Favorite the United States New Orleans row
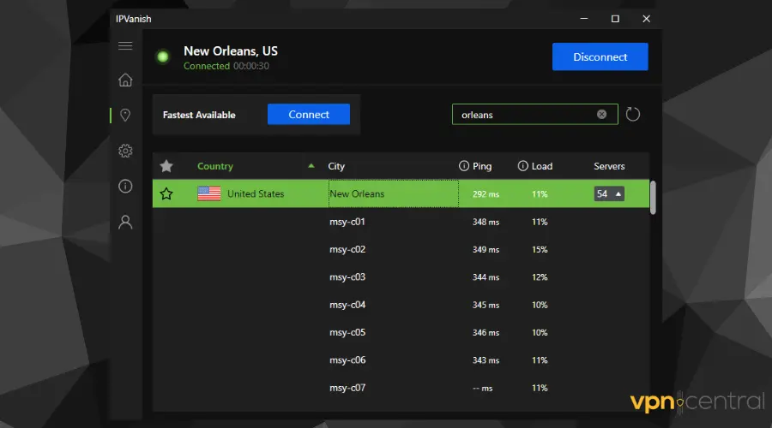The height and width of the screenshot is (428, 772). click(166, 193)
